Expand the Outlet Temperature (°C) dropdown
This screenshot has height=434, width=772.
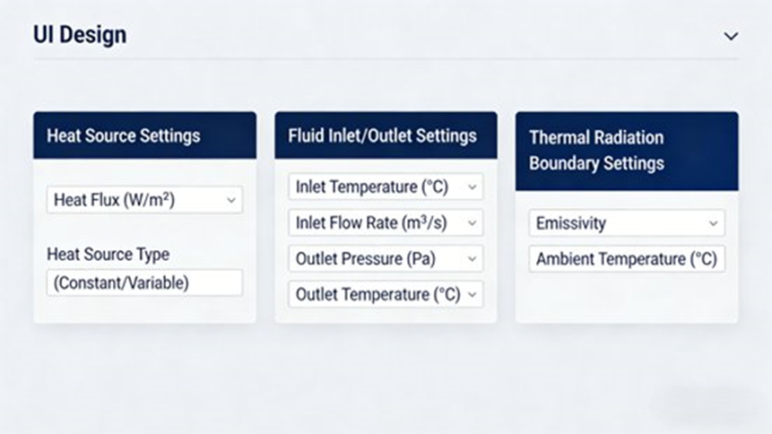click(x=386, y=294)
